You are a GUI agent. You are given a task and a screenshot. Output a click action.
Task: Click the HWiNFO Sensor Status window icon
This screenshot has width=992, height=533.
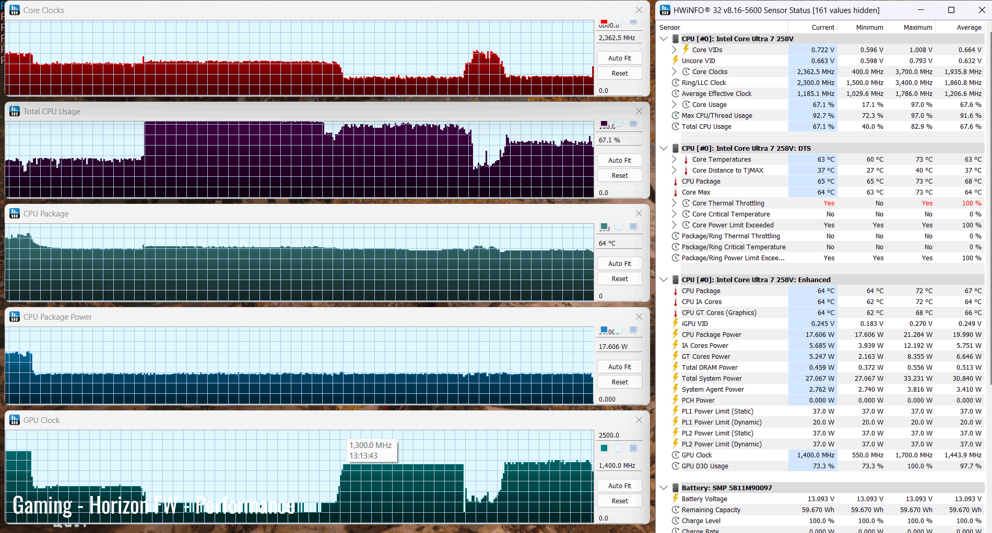(665, 10)
